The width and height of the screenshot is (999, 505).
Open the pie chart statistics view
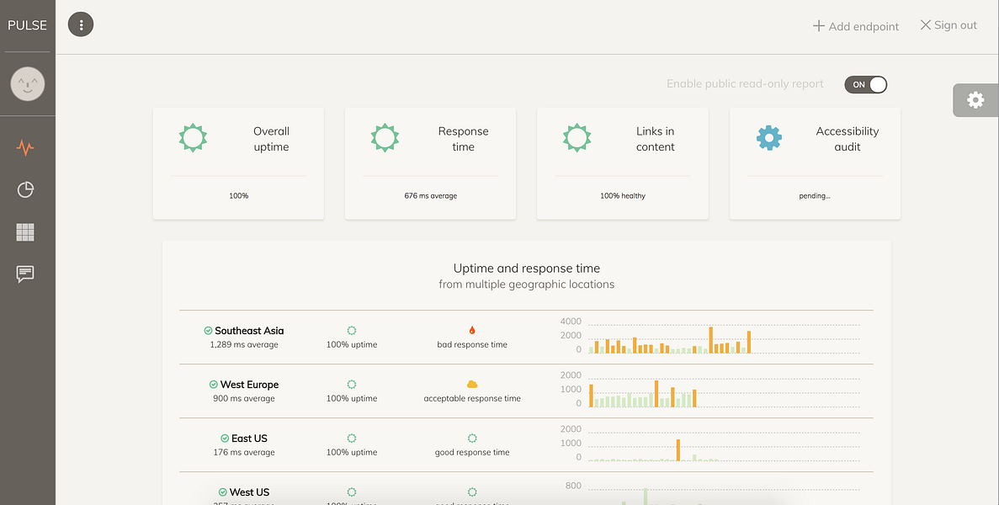[x=25, y=189]
